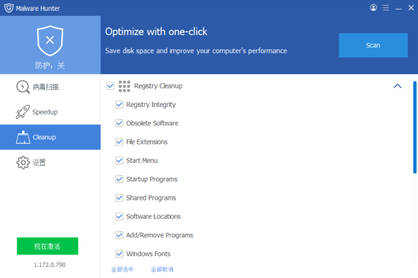Click the 全部取消 link to deselect all
Viewport: 418px width, 278px height.
click(x=162, y=269)
